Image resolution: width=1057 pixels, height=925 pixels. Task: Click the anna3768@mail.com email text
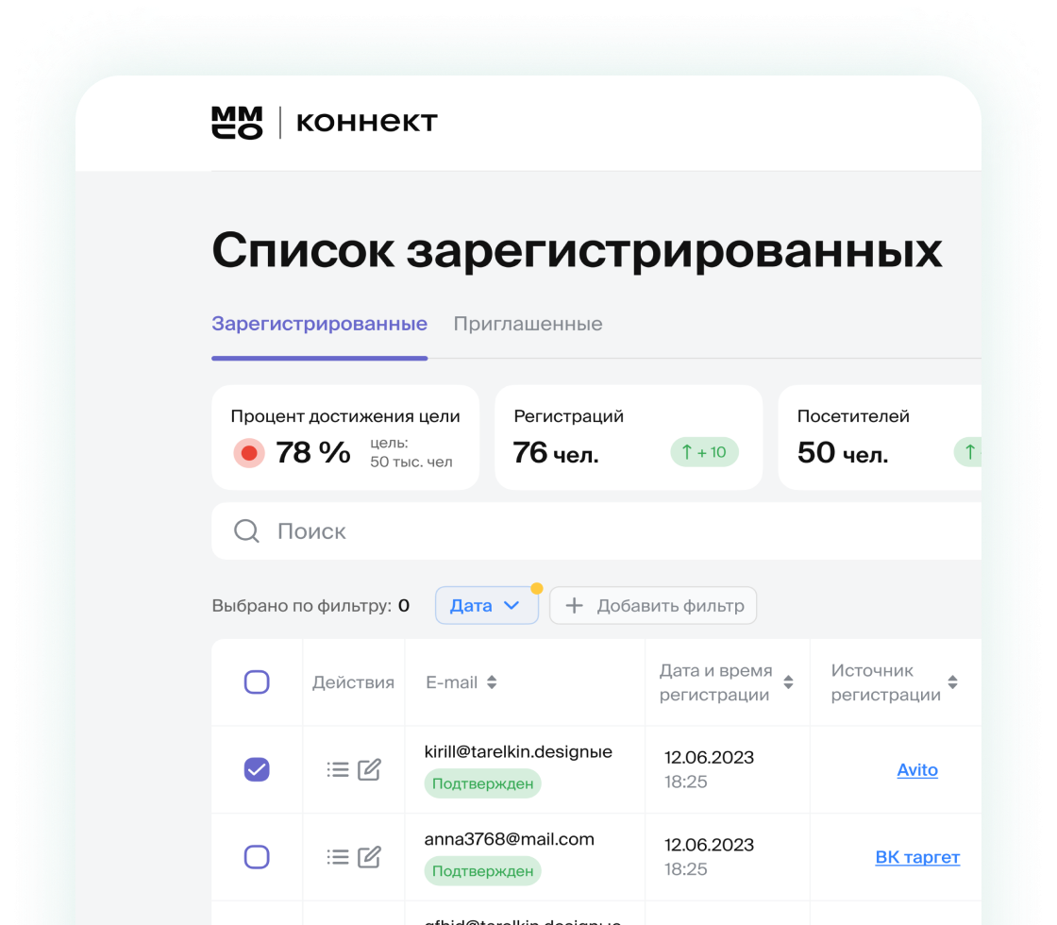click(x=509, y=839)
